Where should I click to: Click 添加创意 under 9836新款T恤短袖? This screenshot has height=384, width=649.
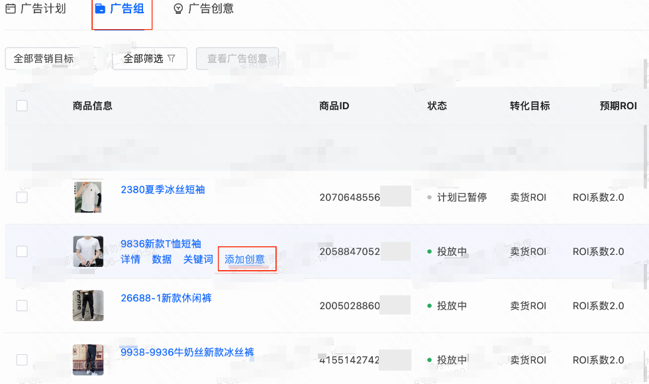(x=244, y=260)
